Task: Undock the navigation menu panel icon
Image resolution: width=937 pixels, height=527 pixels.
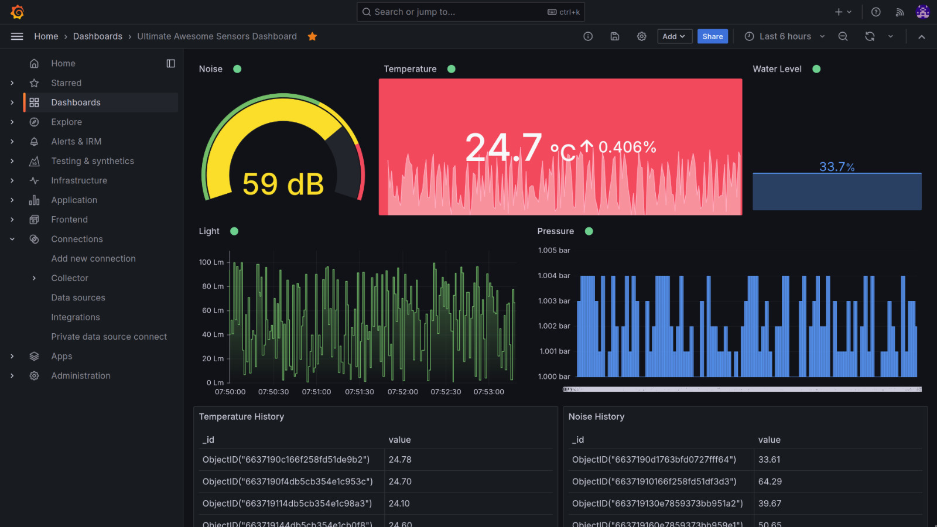Action: click(x=170, y=63)
